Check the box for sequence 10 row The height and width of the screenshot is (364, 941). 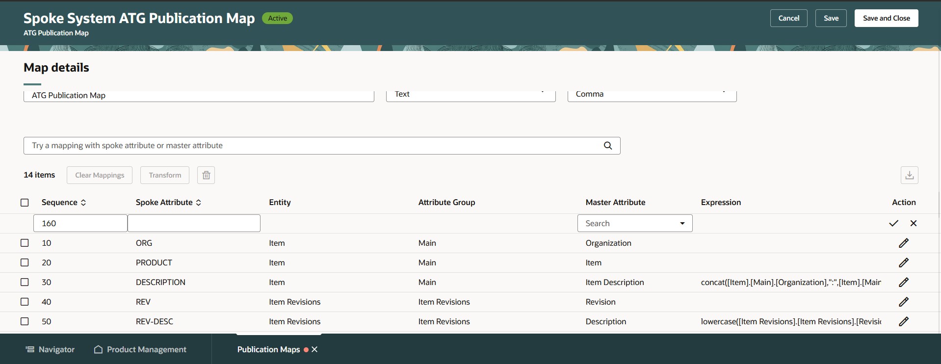25,243
